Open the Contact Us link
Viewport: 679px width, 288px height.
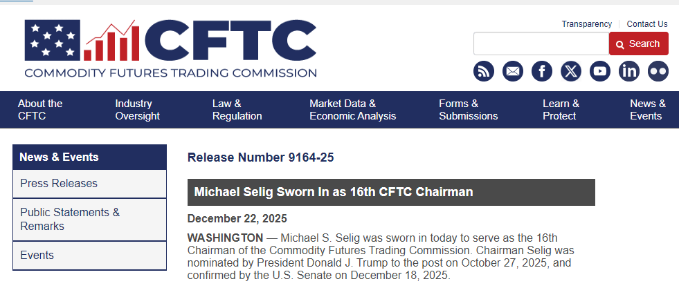point(647,23)
